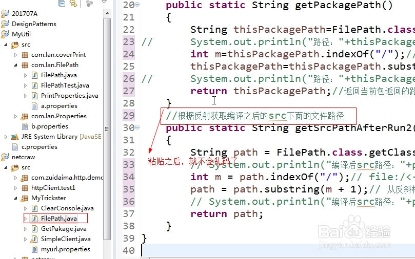Expand the JRE System Library node
Viewport: 415px width, 259px height.
(6, 137)
